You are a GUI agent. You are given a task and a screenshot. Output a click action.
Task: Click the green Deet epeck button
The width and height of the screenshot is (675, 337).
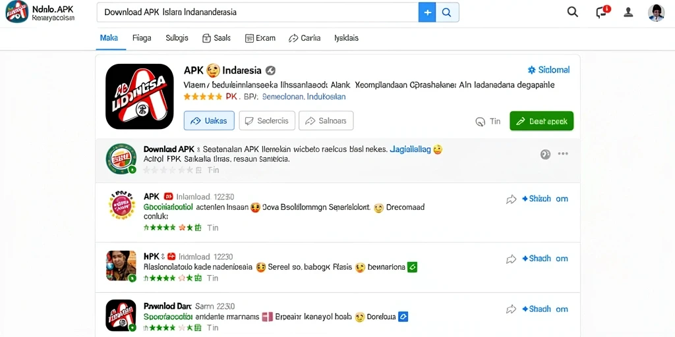tap(542, 121)
